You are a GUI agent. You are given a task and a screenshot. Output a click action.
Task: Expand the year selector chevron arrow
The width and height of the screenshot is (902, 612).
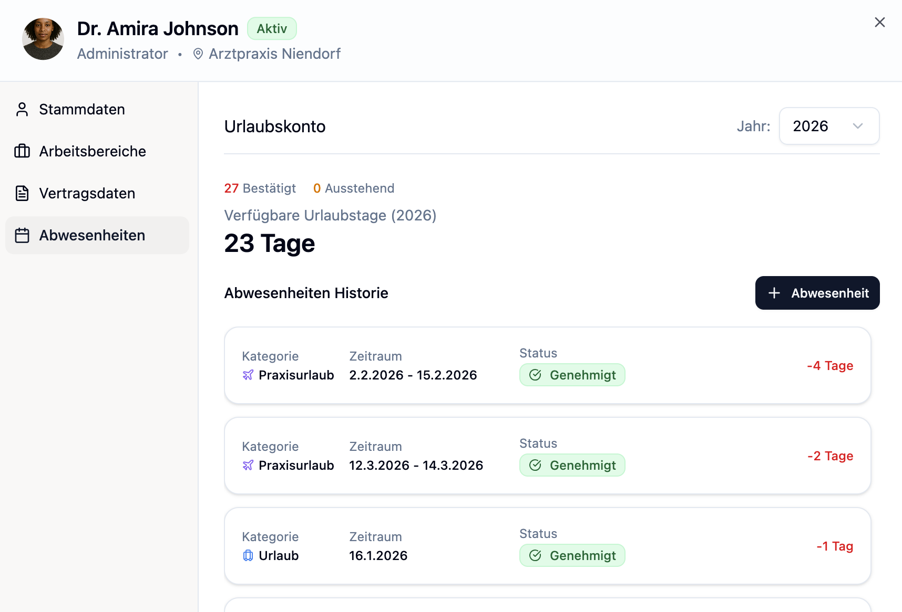pyautogui.click(x=858, y=126)
